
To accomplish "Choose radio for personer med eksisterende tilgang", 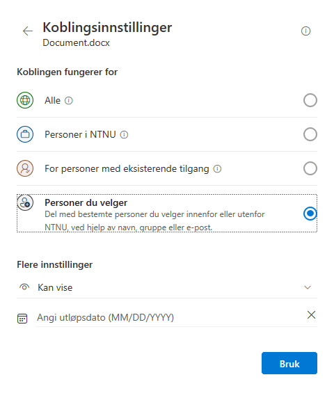I will [x=310, y=168].
